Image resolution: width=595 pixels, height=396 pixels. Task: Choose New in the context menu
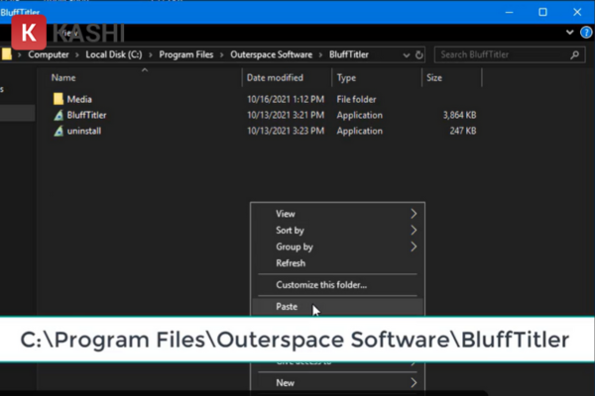337,383
